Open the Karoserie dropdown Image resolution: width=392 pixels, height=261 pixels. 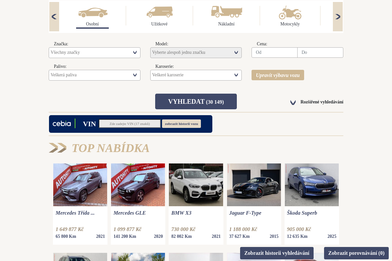[196, 75]
